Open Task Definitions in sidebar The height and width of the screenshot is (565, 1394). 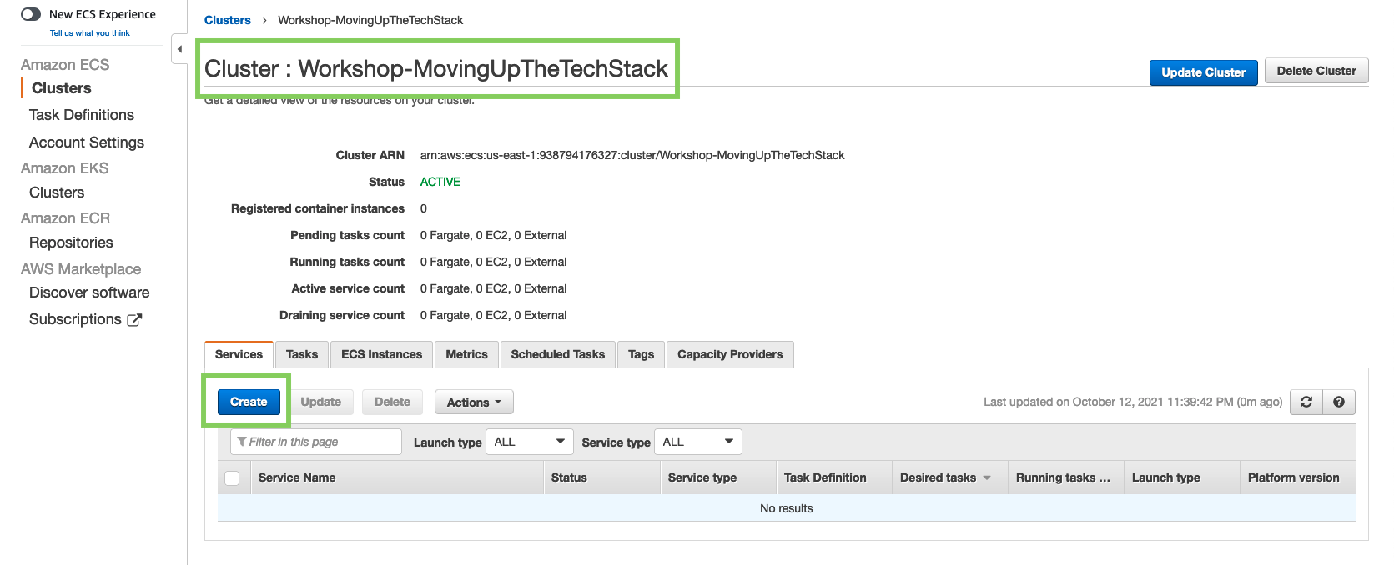(82, 115)
